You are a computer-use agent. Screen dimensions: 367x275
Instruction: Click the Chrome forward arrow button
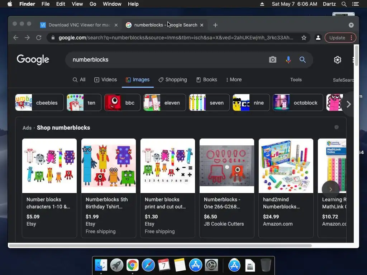27,38
